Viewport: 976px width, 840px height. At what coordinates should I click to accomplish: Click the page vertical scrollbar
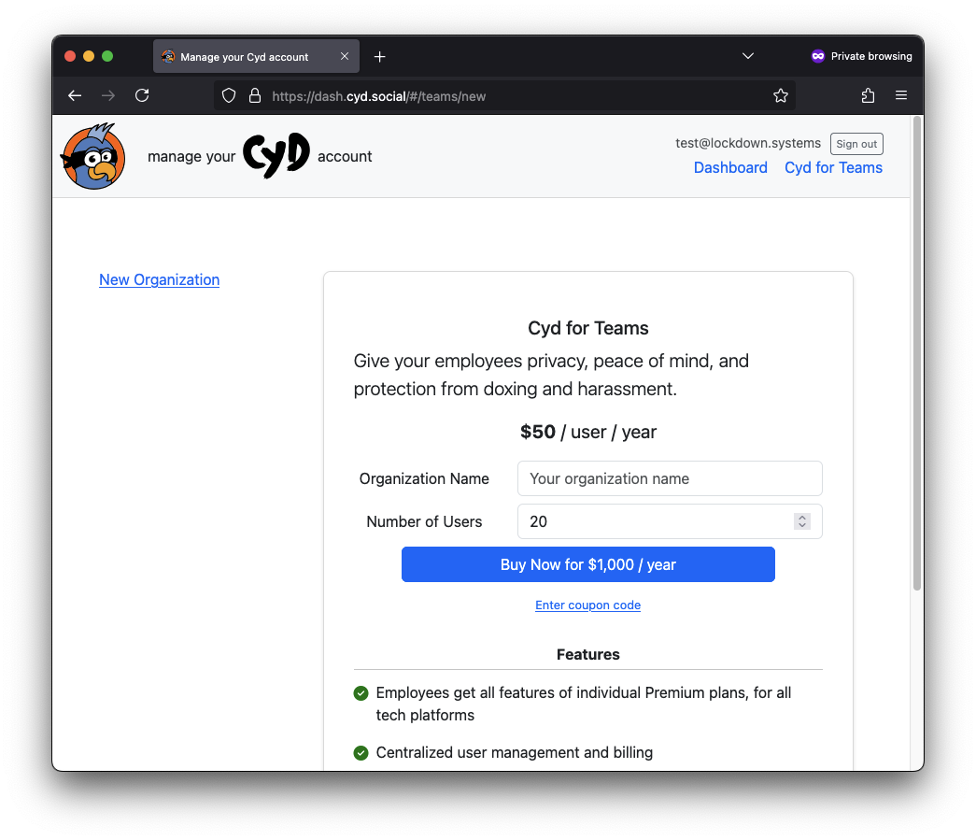click(916, 355)
